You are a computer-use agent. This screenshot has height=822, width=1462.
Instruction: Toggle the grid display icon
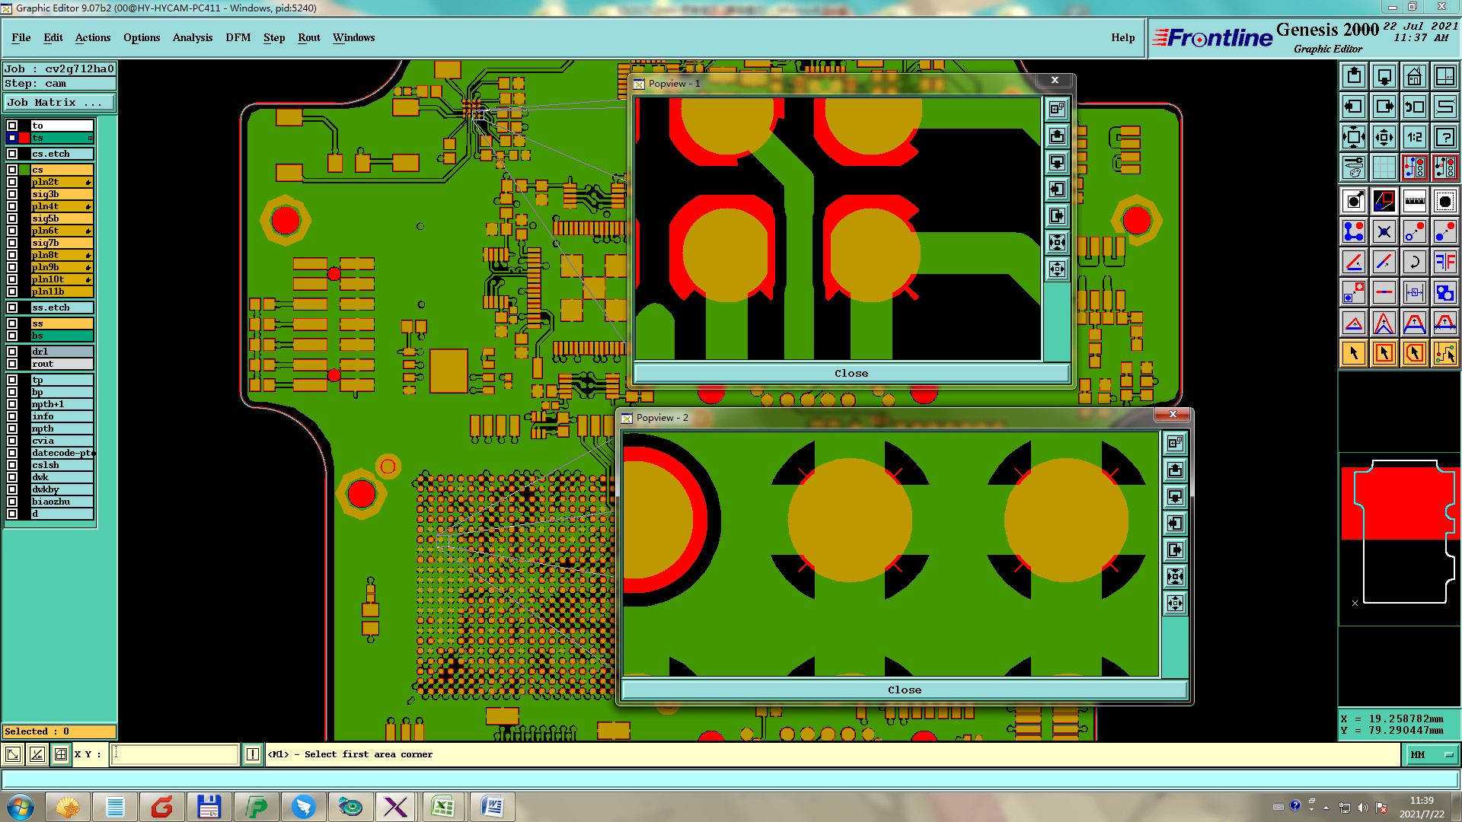pos(1384,167)
